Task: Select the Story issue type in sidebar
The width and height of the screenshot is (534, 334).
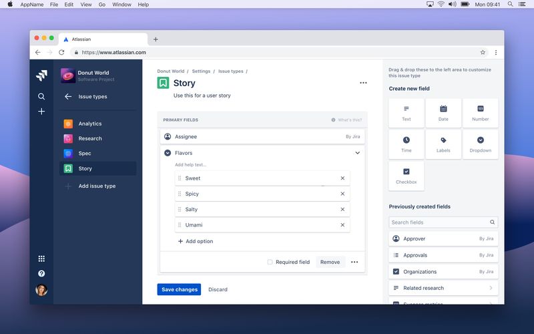Action: [97, 168]
